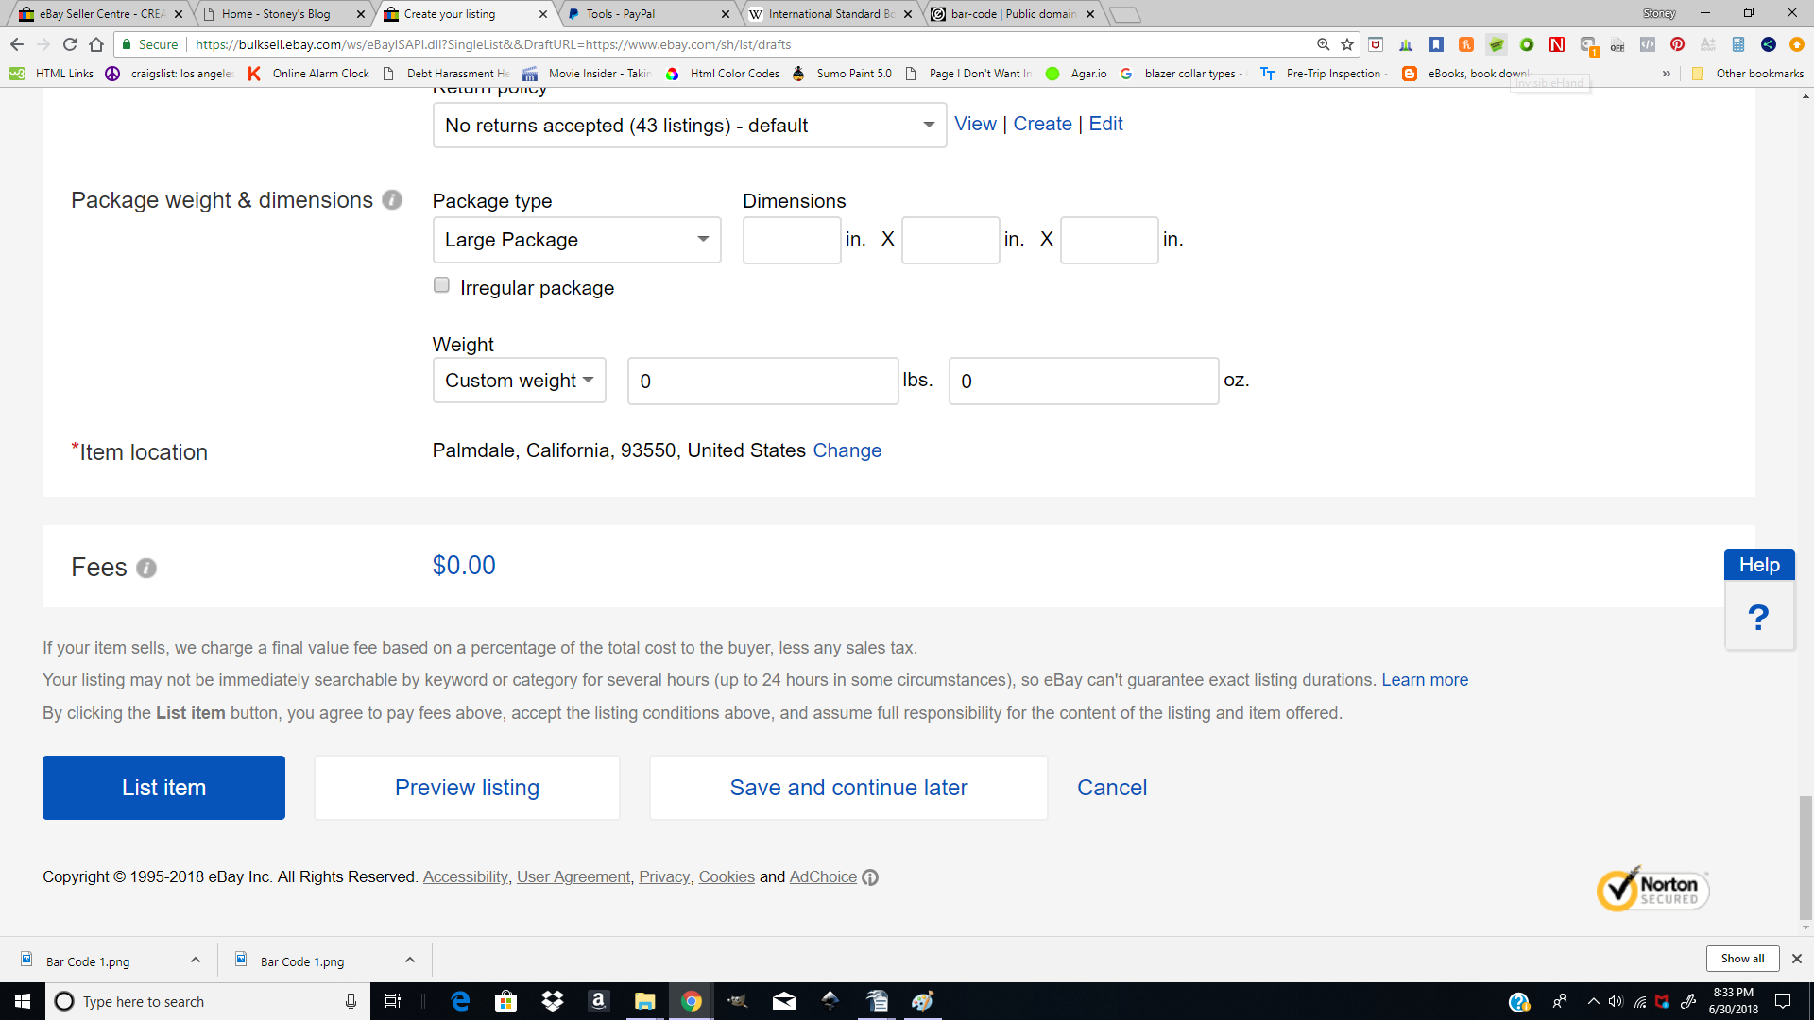The height and width of the screenshot is (1020, 1814).
Task: Click the Learn more fees link
Action: 1424,679
